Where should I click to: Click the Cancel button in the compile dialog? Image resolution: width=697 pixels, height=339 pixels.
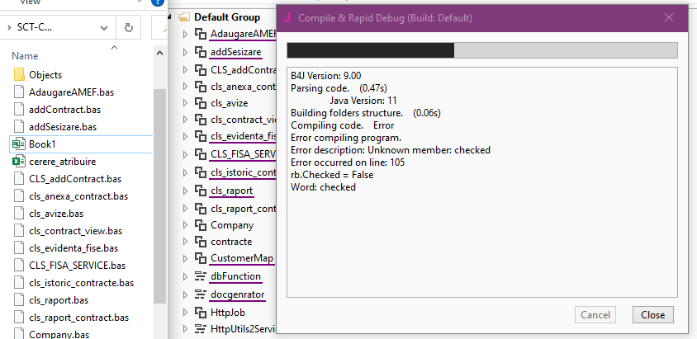pos(595,315)
